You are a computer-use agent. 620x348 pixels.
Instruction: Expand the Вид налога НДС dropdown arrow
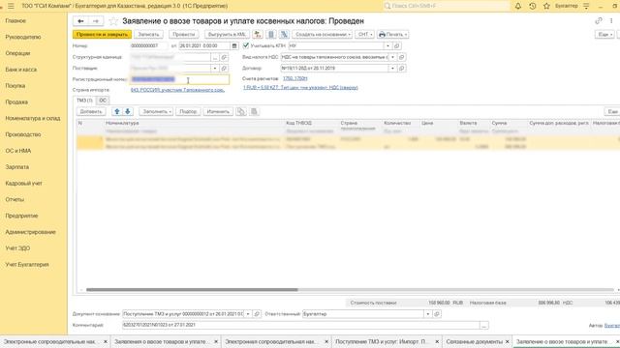(392, 57)
